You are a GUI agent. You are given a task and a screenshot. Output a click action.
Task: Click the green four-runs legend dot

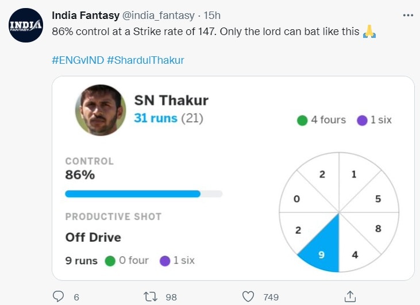302,120
